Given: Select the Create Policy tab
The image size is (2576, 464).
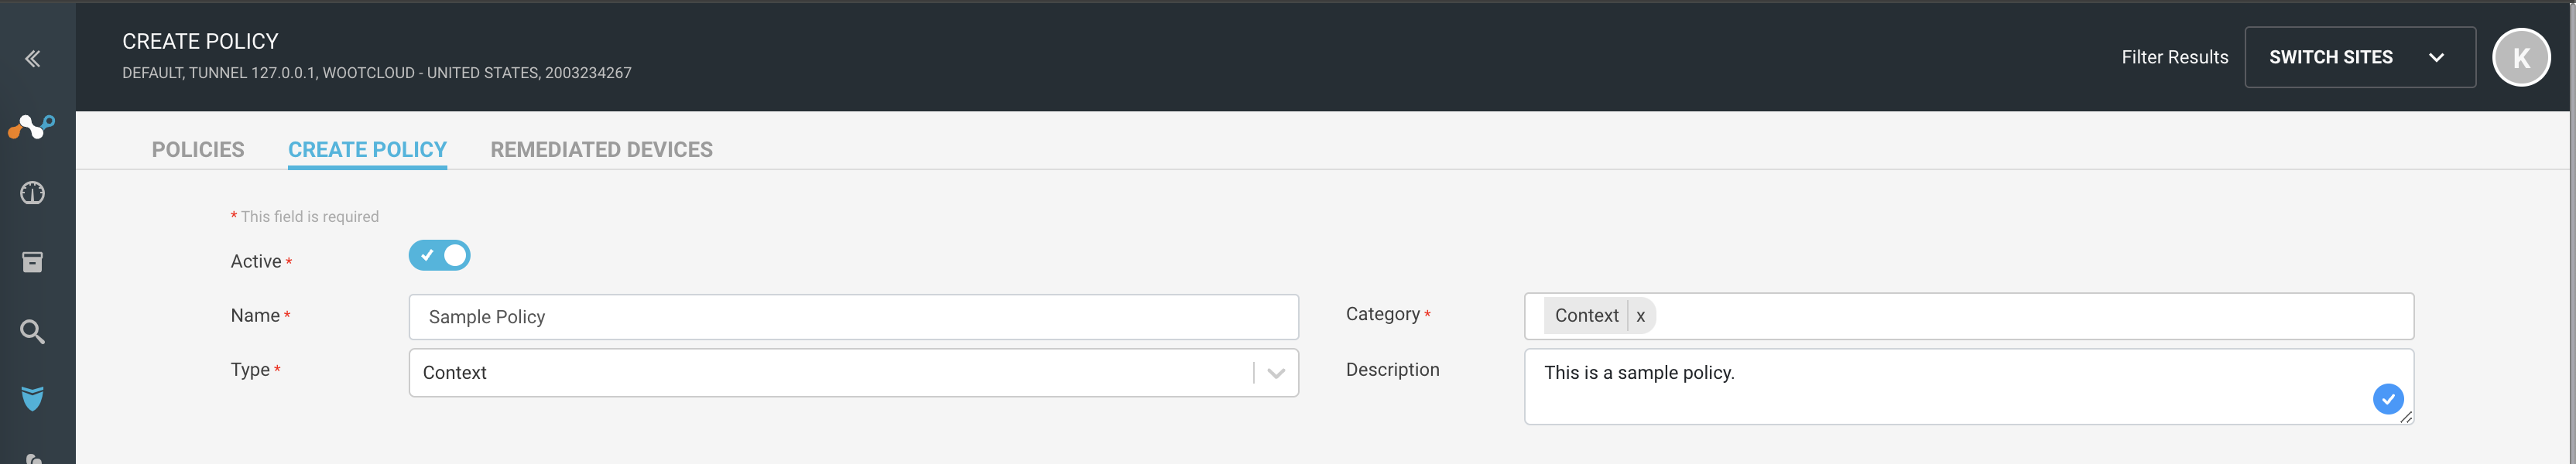Looking at the screenshot, I should pos(367,150).
